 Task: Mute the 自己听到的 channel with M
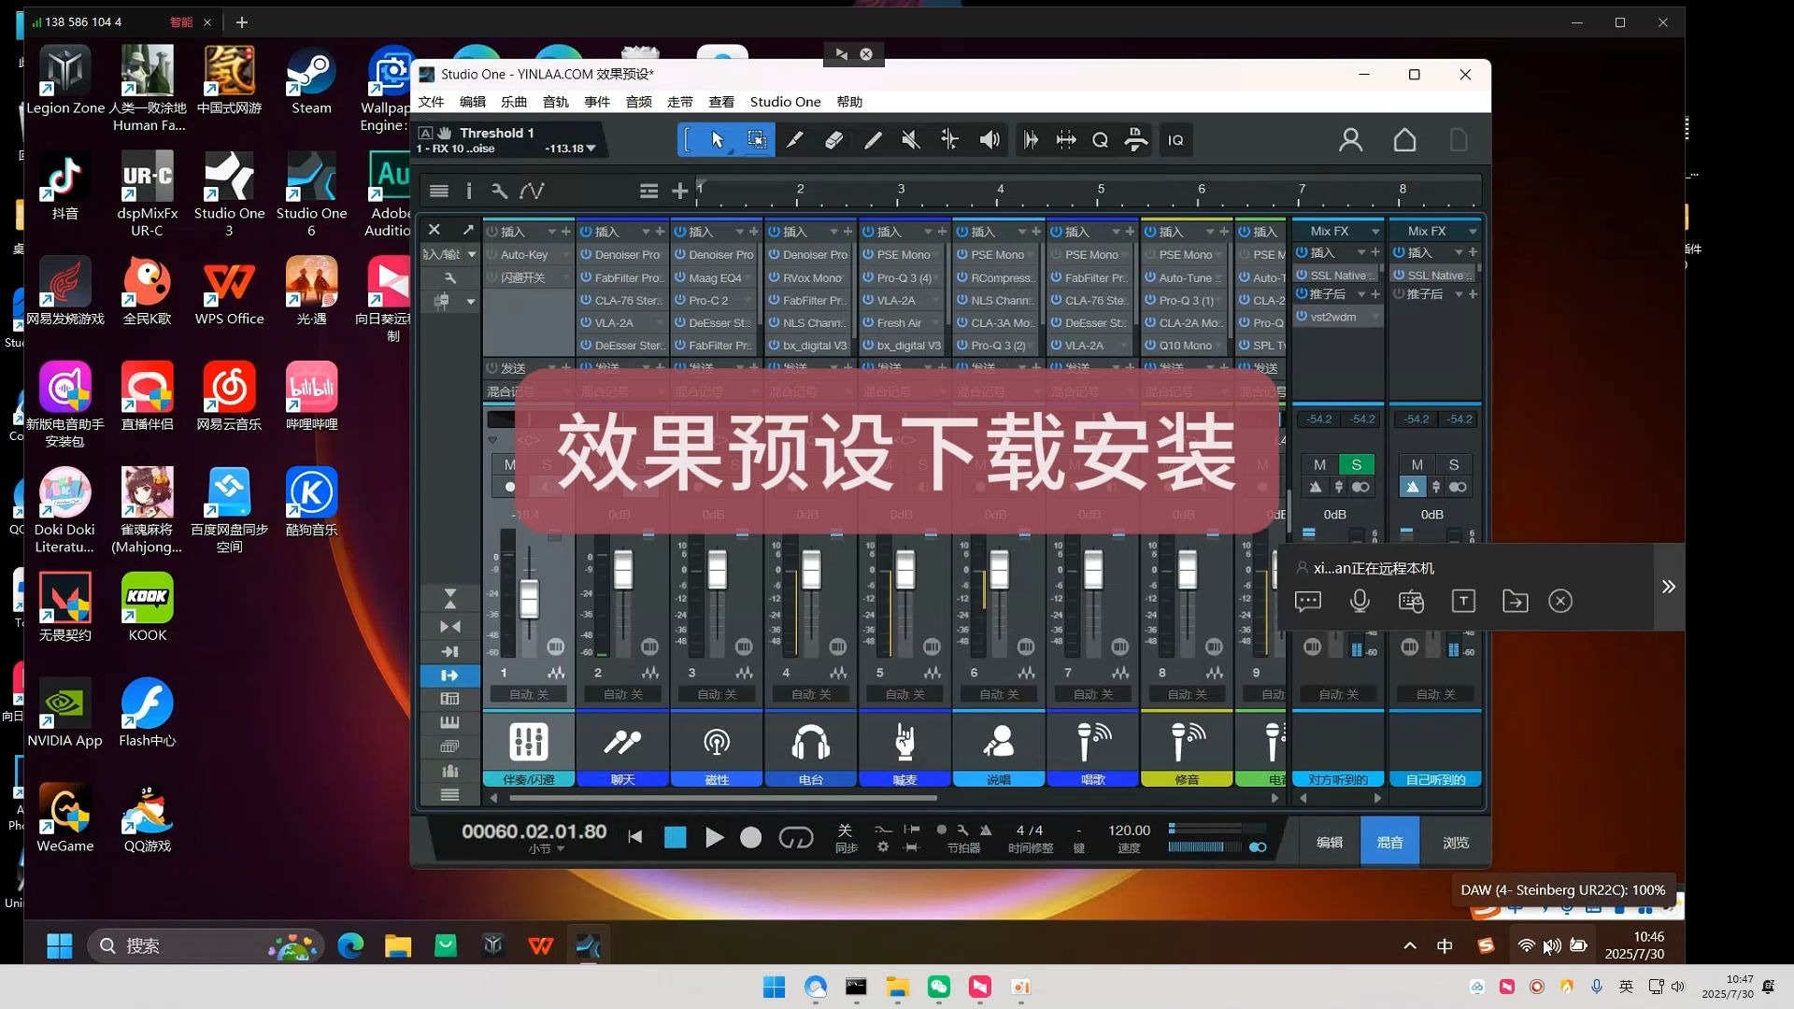(1417, 464)
